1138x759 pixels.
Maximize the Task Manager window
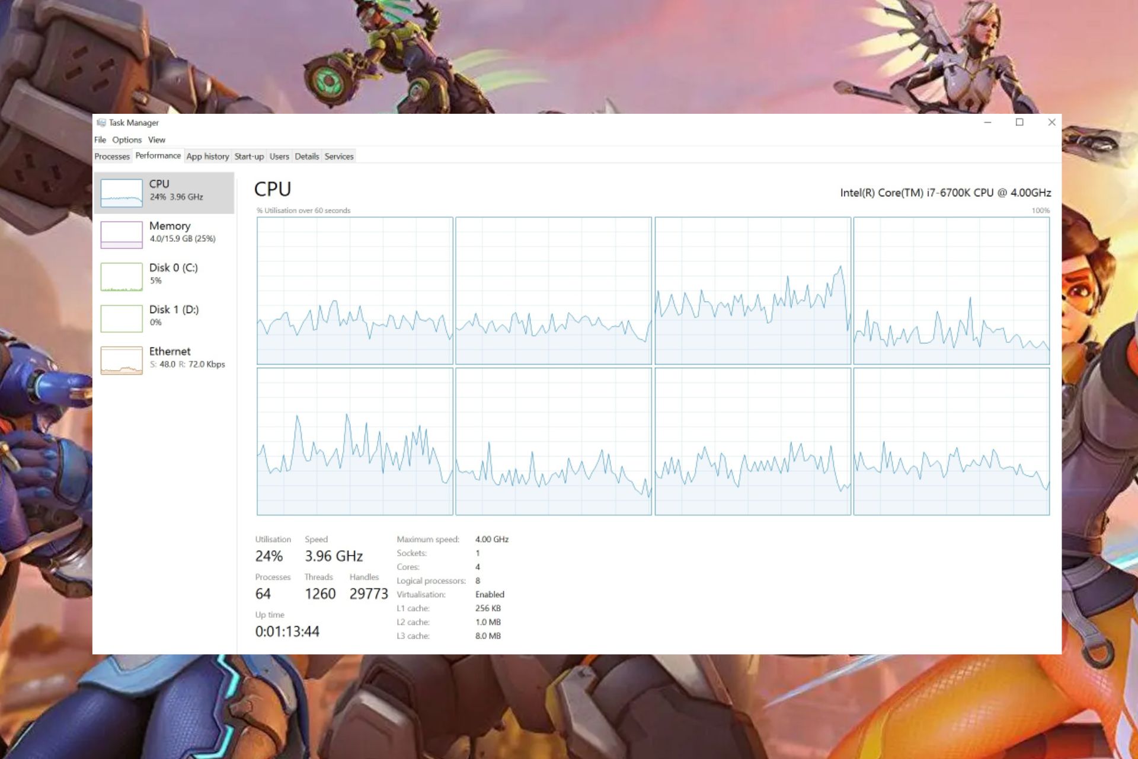point(1019,123)
